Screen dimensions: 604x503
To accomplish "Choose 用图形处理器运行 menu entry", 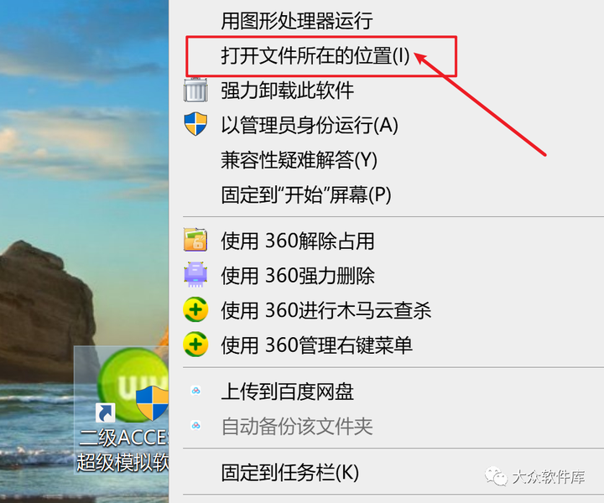I will point(387,20).
